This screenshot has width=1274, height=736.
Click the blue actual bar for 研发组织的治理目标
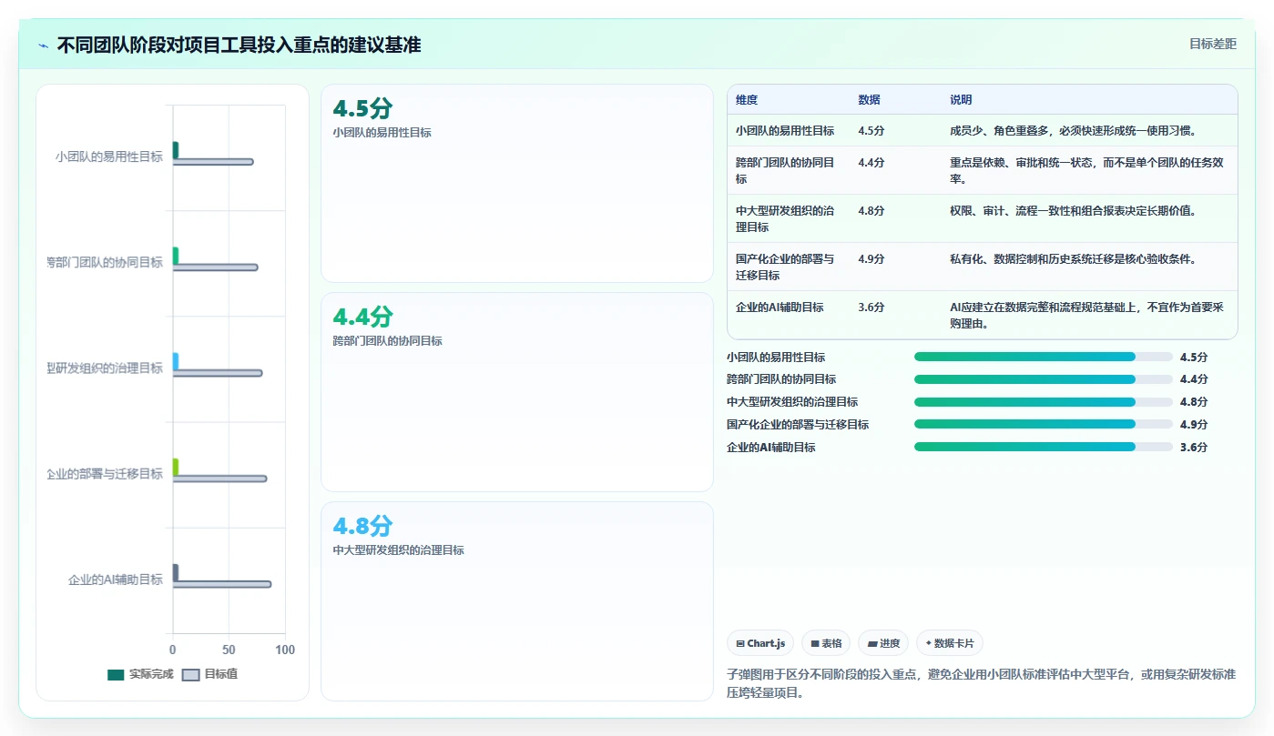click(176, 361)
